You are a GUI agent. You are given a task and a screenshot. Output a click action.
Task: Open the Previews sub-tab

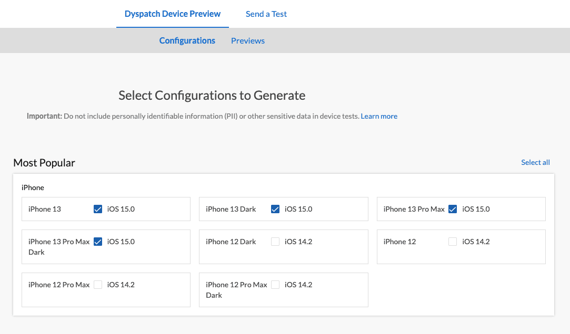pos(248,40)
